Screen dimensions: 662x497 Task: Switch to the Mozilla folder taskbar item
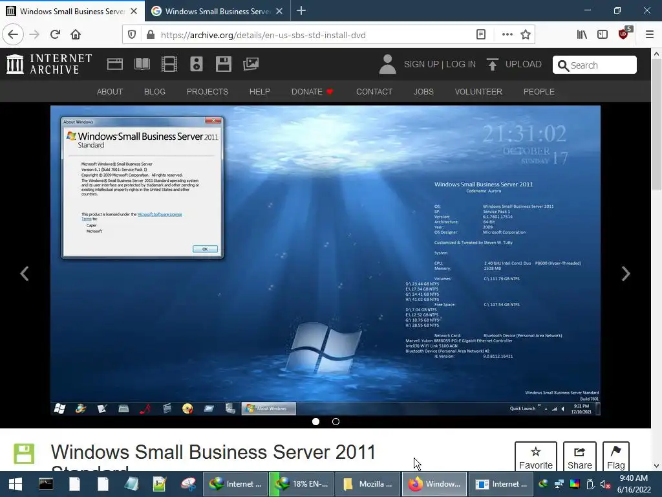click(x=367, y=484)
